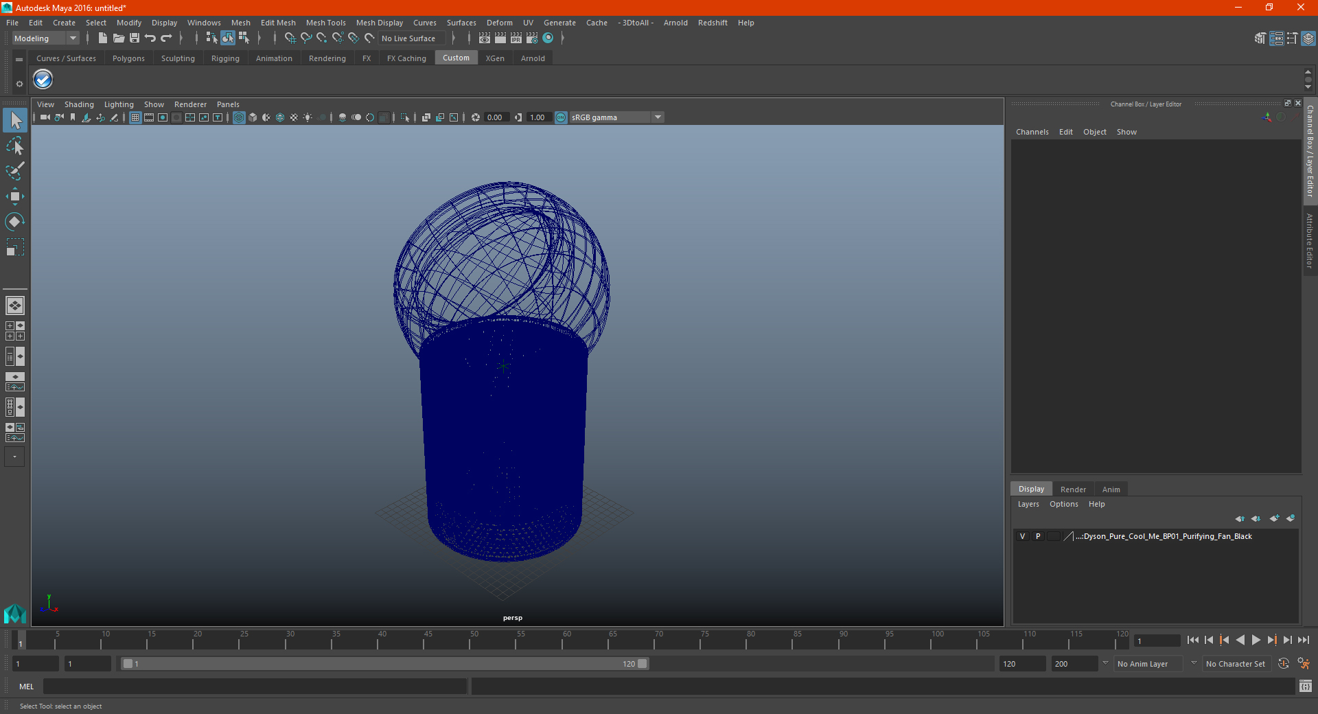Click the MEL command line input
Viewport: 1318px width, 714px height.
click(255, 686)
